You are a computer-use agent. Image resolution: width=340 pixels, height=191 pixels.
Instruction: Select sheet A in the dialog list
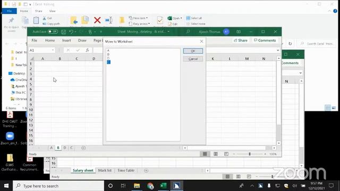(x=108, y=50)
